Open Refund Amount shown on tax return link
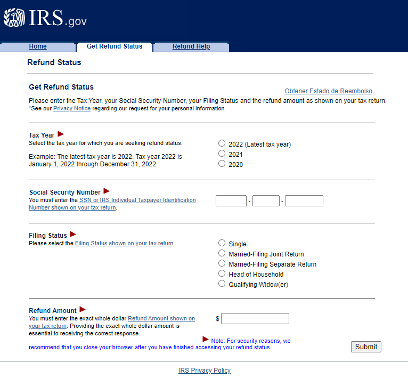This screenshot has height=386, width=408. [x=161, y=318]
